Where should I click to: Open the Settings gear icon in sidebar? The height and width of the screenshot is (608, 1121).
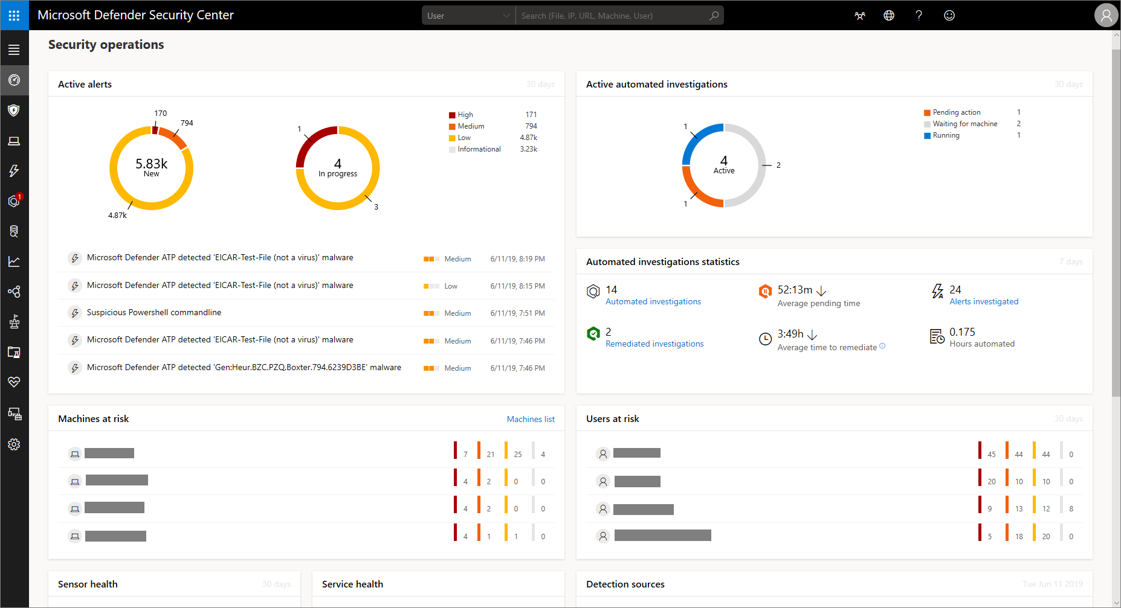point(14,444)
